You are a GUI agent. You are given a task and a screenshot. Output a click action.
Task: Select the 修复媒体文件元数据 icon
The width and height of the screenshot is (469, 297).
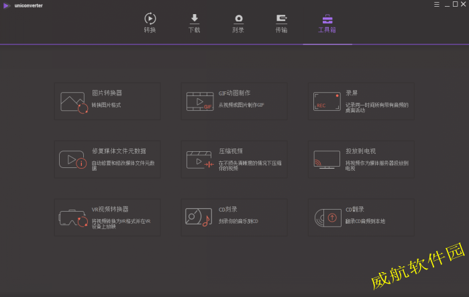pyautogui.click(x=74, y=159)
